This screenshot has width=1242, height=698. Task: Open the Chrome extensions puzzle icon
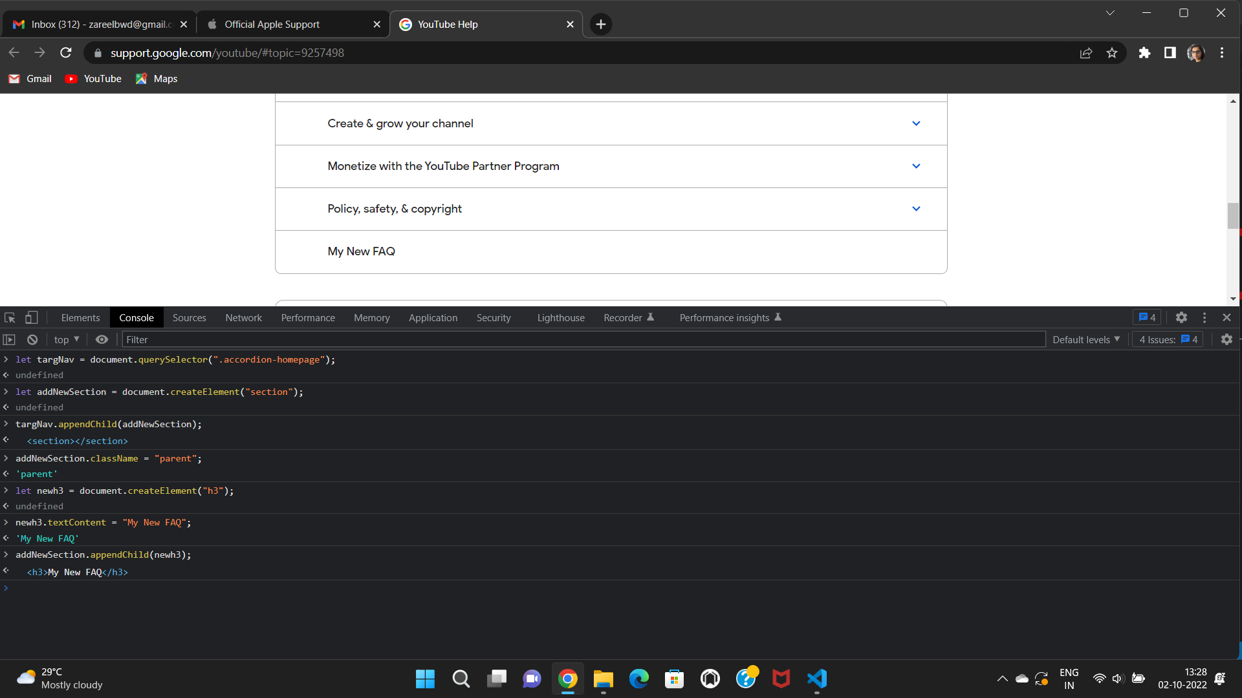tap(1144, 53)
